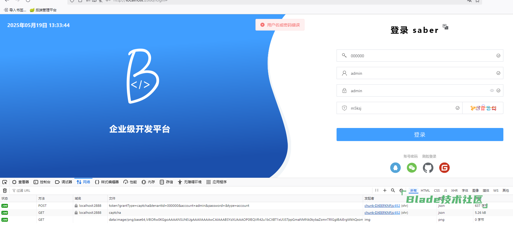Image resolution: width=513 pixels, height=226 pixels.
Task: Click the key icon in tenant field
Action: (344, 55)
